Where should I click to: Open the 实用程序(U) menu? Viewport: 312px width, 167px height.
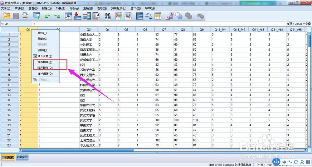pos(119,8)
